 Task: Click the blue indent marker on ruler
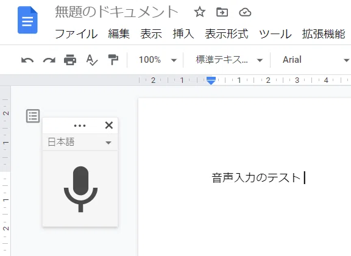click(211, 80)
